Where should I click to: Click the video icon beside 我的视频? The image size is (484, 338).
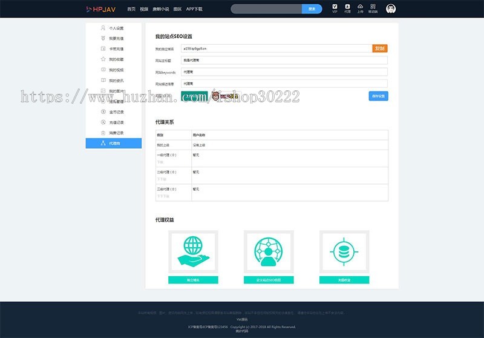point(103,70)
